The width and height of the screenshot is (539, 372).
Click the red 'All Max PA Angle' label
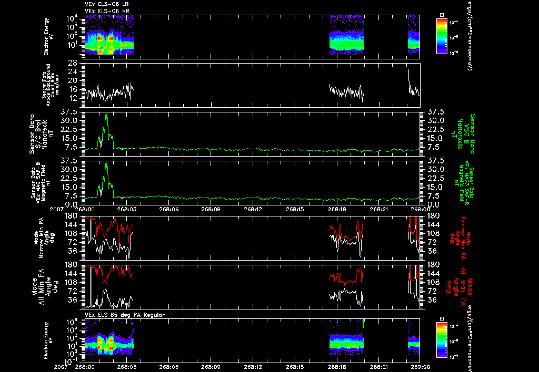point(459,286)
